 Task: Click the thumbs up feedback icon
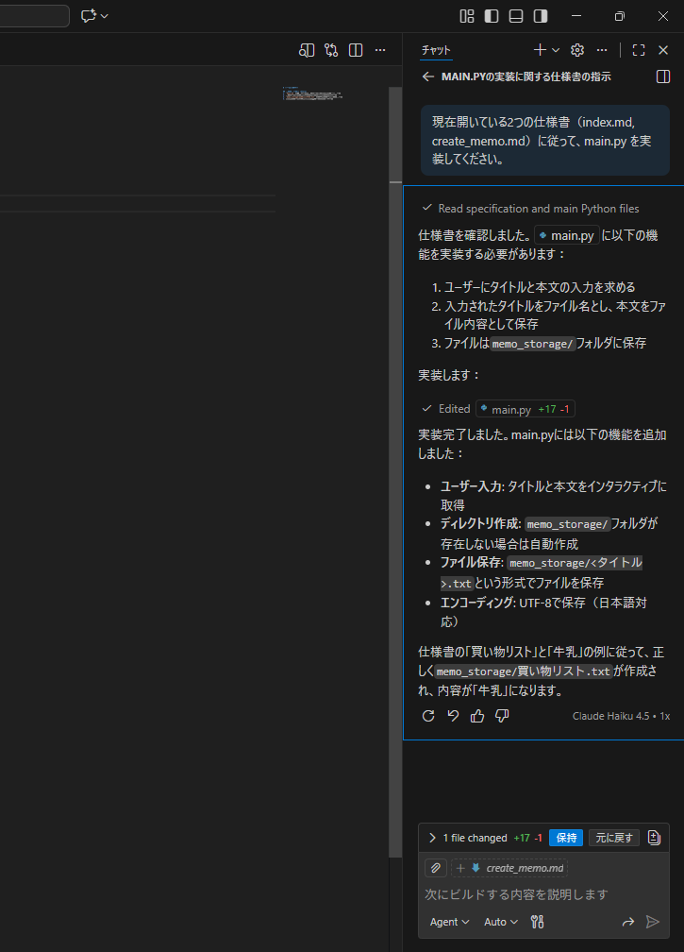click(x=477, y=716)
